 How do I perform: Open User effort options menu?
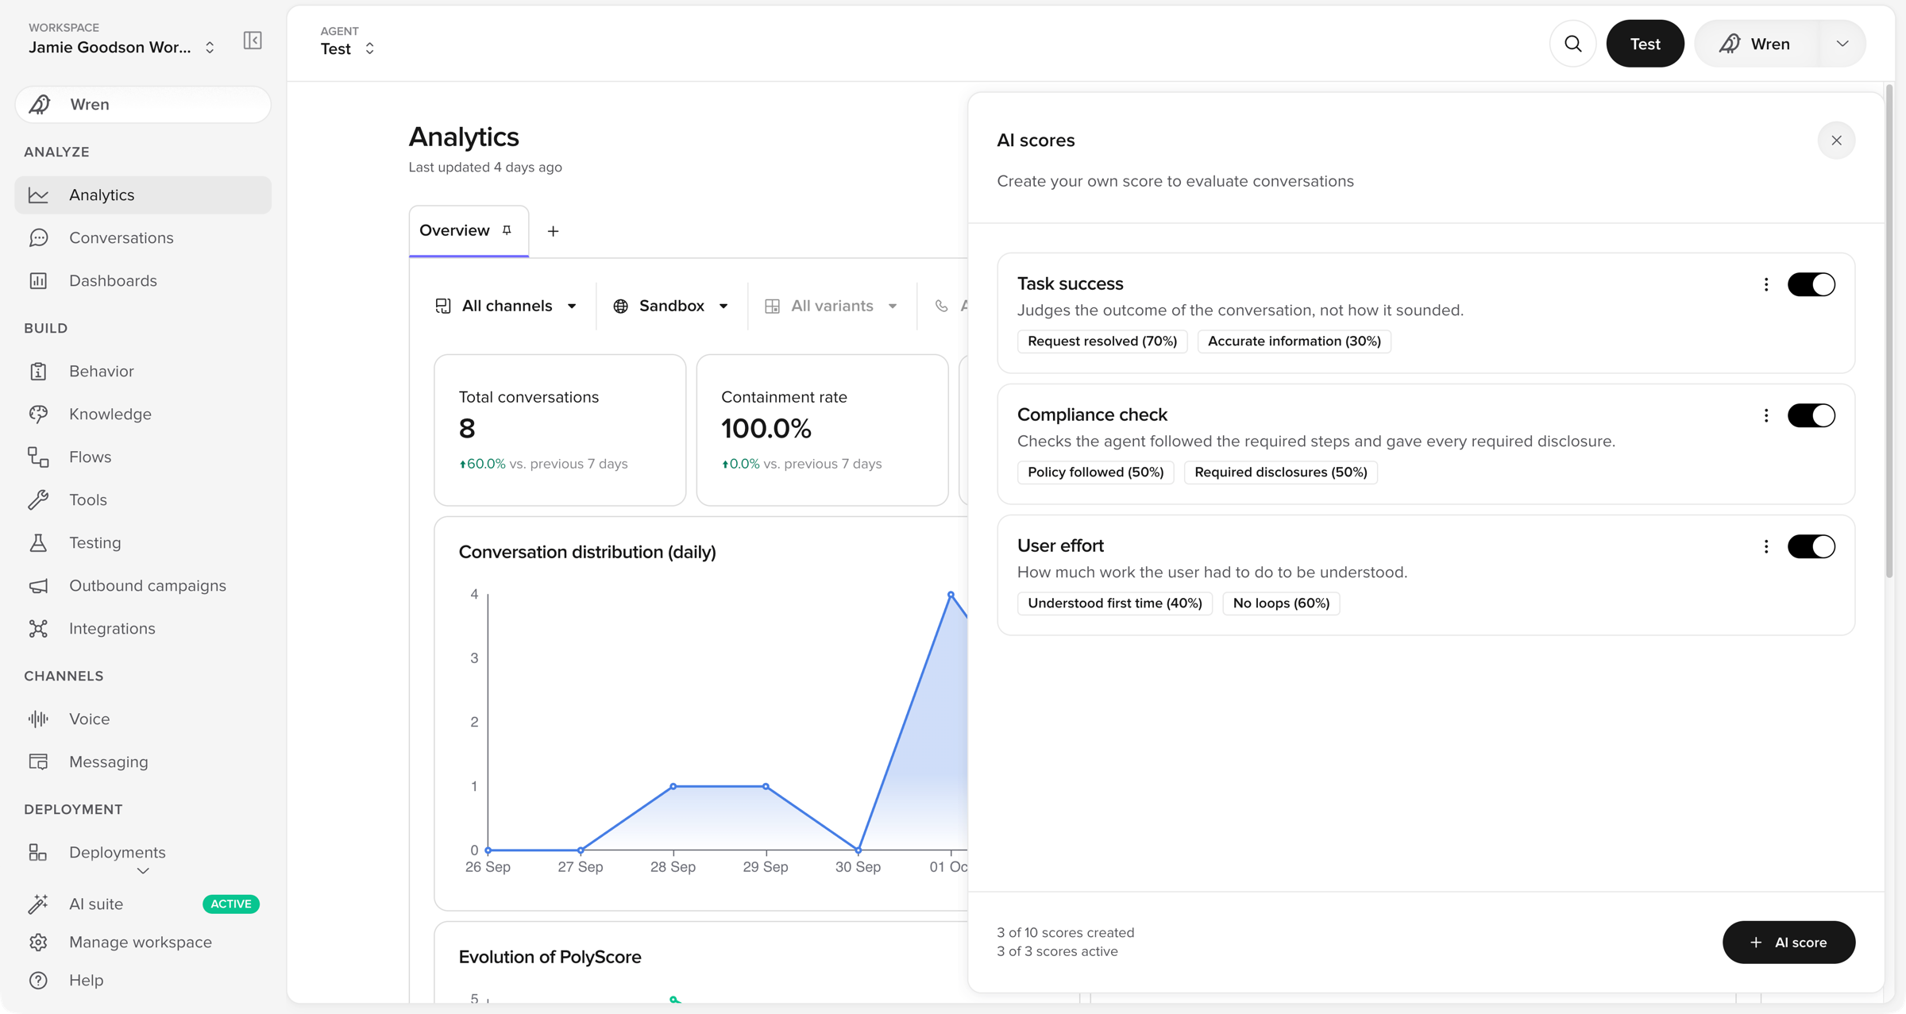(1765, 546)
